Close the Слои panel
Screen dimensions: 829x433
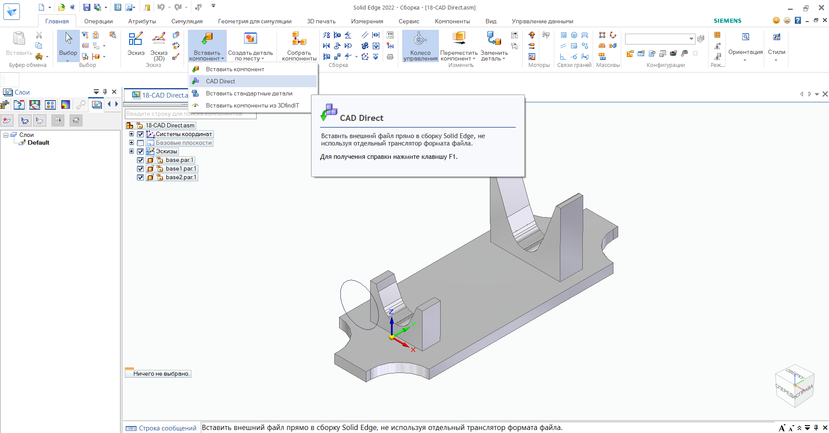[x=114, y=92]
